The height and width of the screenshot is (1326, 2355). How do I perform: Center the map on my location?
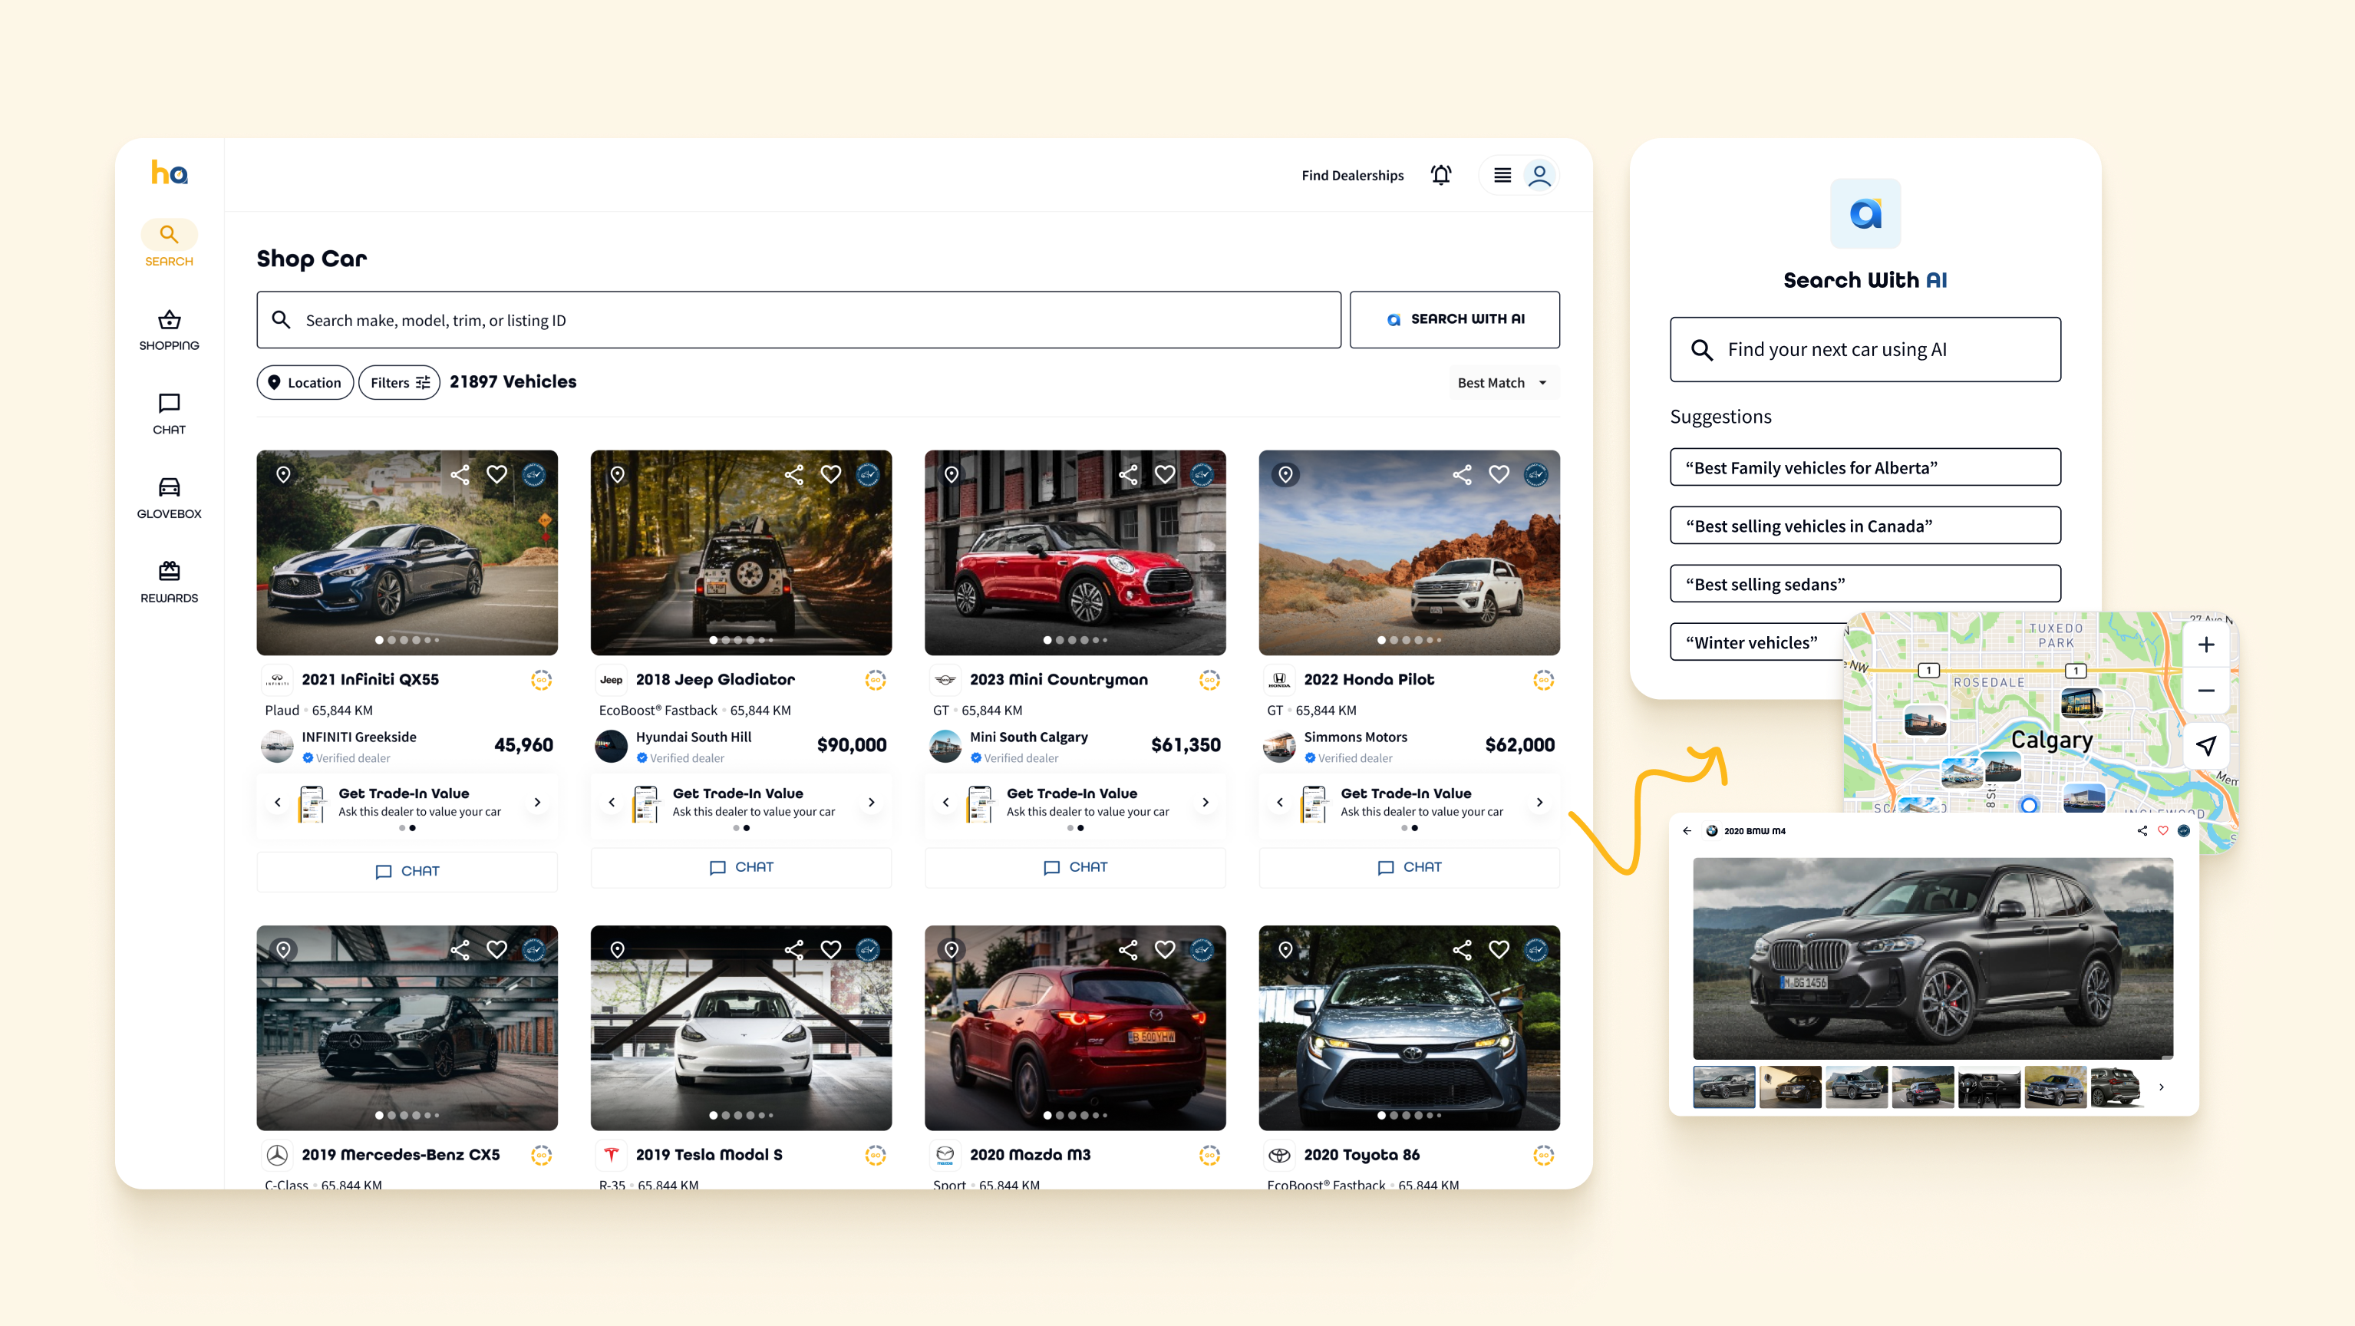pyautogui.click(x=2206, y=745)
